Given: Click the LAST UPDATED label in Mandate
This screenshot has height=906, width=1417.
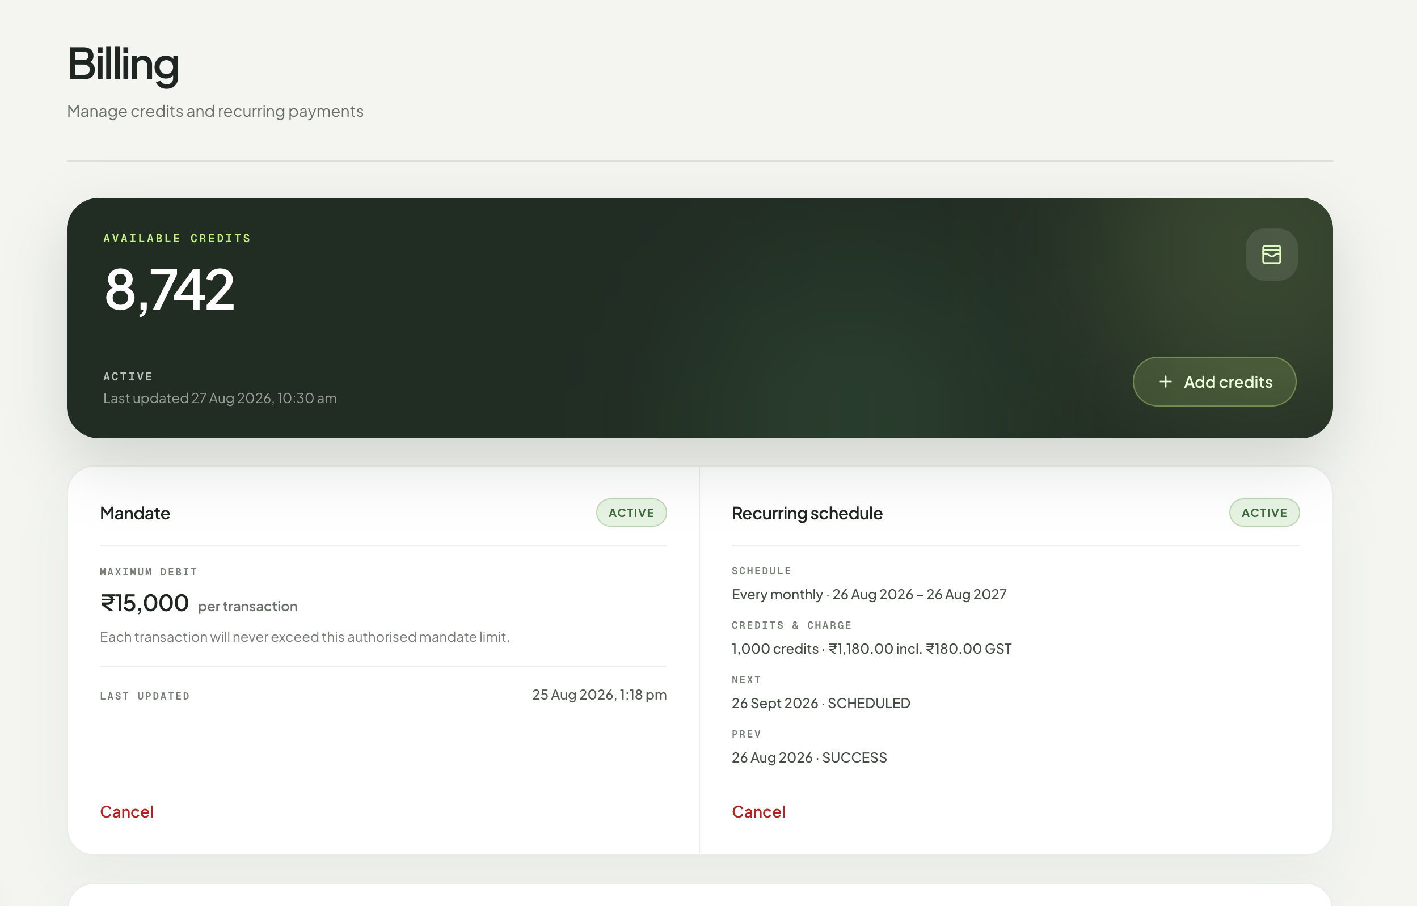Looking at the screenshot, I should 145,696.
